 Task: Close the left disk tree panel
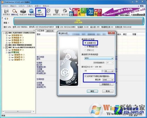(34, 30)
